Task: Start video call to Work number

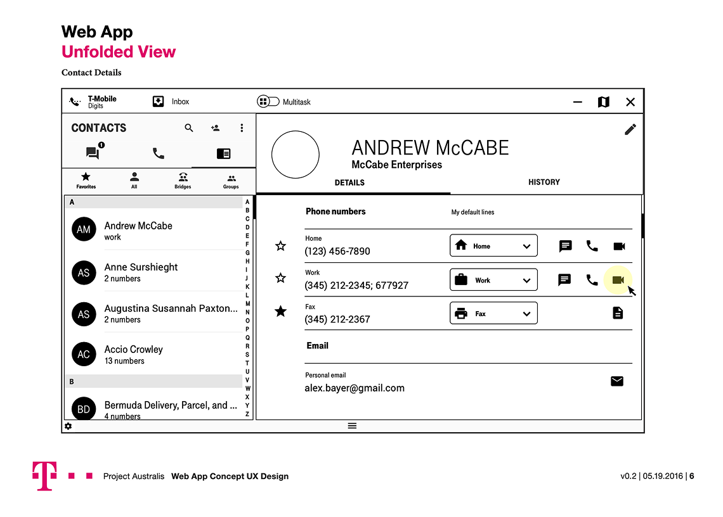Action: coord(618,280)
